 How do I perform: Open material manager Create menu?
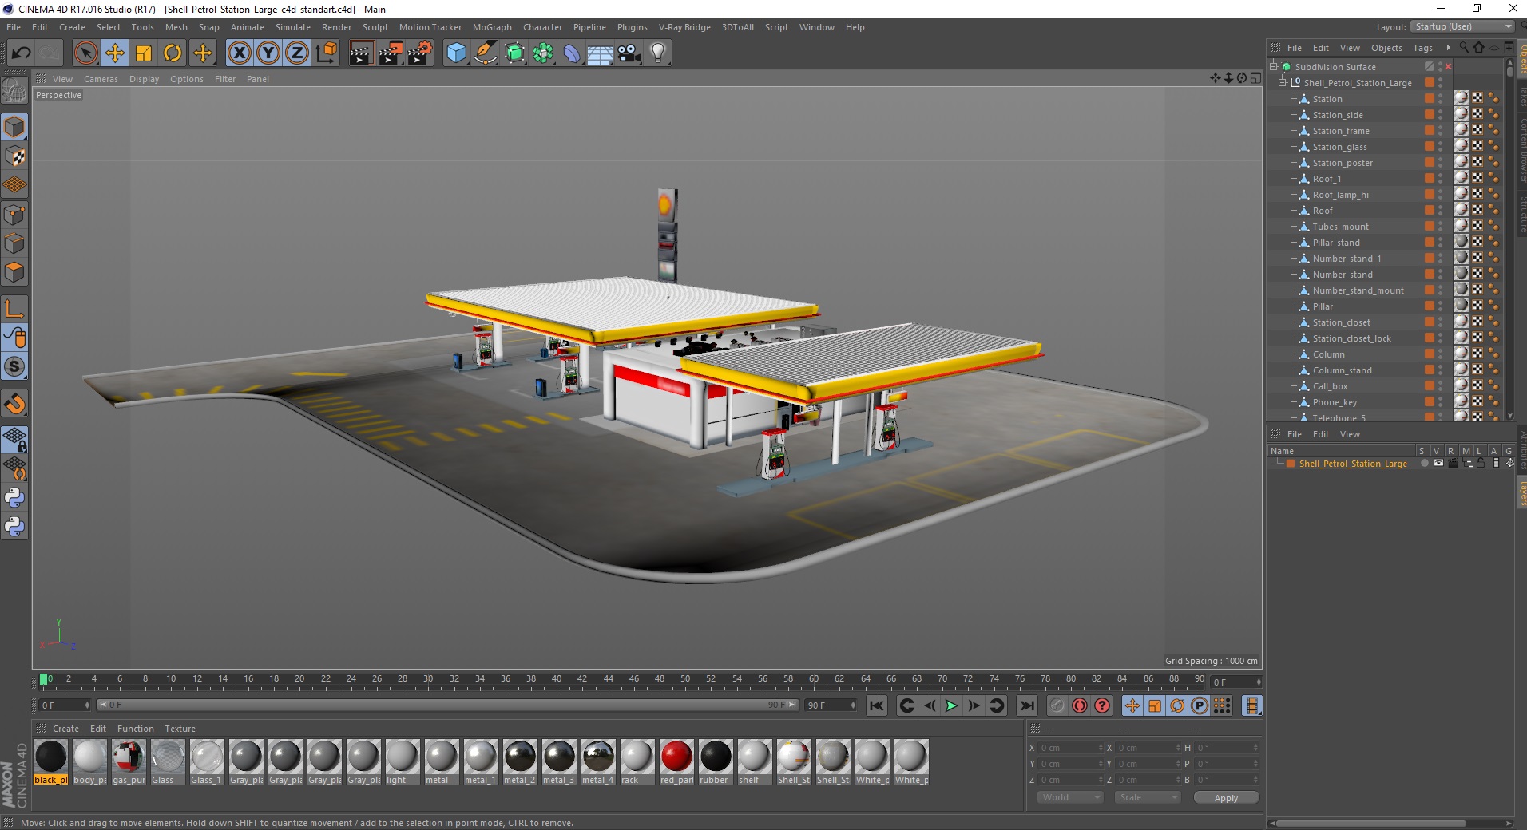(65, 729)
